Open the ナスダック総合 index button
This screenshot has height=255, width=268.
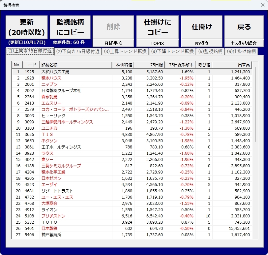244,43
